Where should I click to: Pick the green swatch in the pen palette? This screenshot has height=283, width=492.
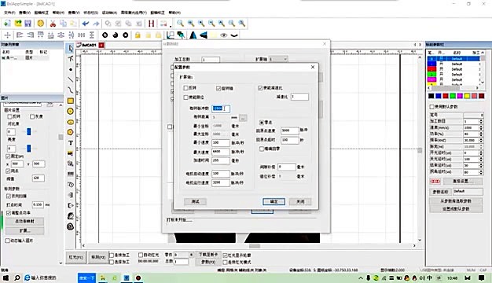coord(453,96)
